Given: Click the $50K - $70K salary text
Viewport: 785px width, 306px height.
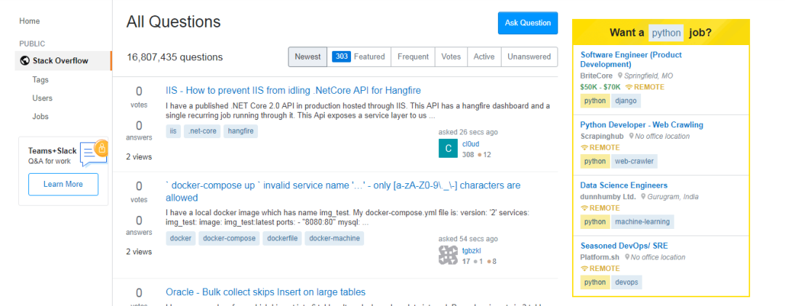Looking at the screenshot, I should 600,87.
